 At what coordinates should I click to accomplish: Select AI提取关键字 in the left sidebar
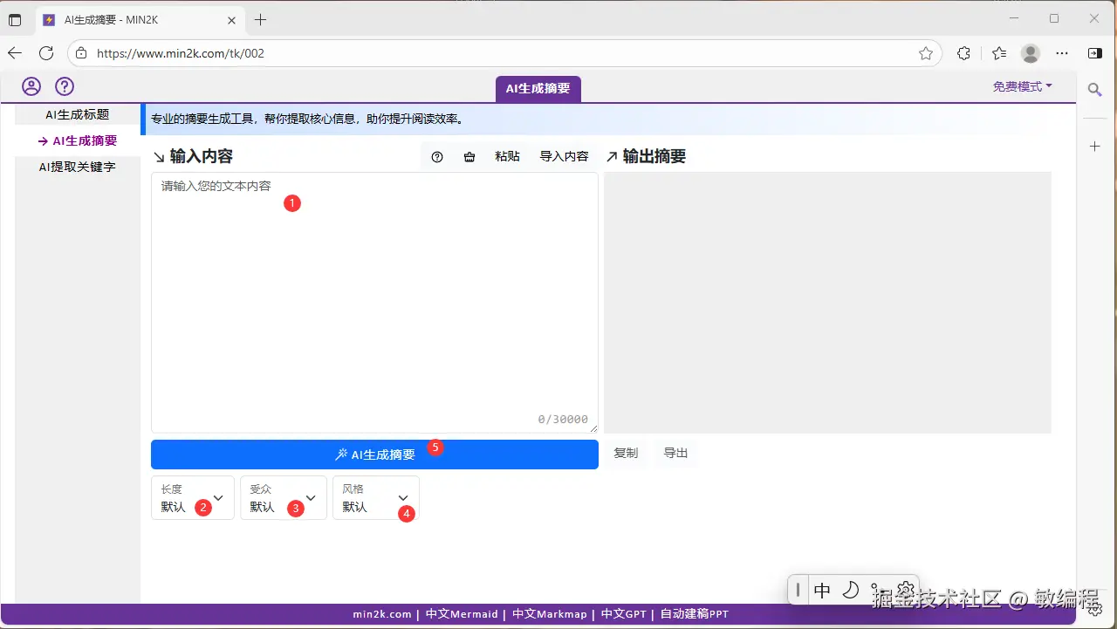[77, 167]
